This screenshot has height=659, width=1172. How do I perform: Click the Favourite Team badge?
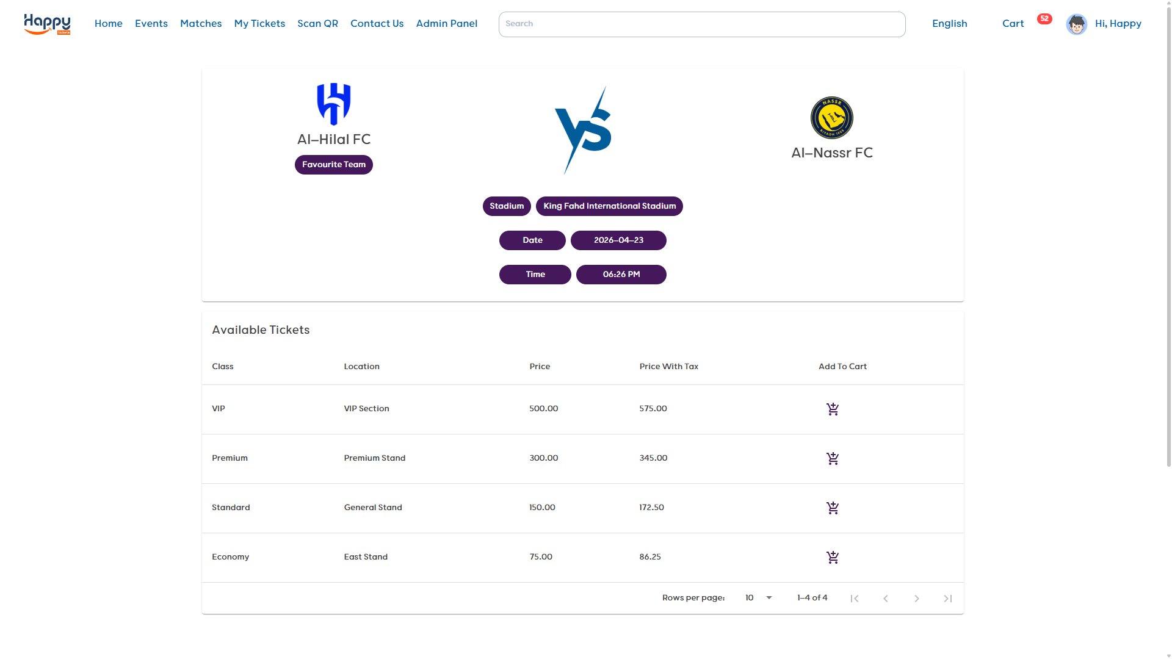[333, 165]
